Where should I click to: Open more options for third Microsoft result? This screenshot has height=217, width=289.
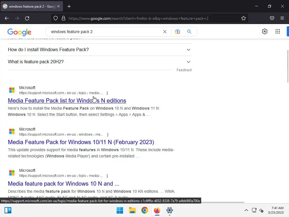tap(107, 176)
